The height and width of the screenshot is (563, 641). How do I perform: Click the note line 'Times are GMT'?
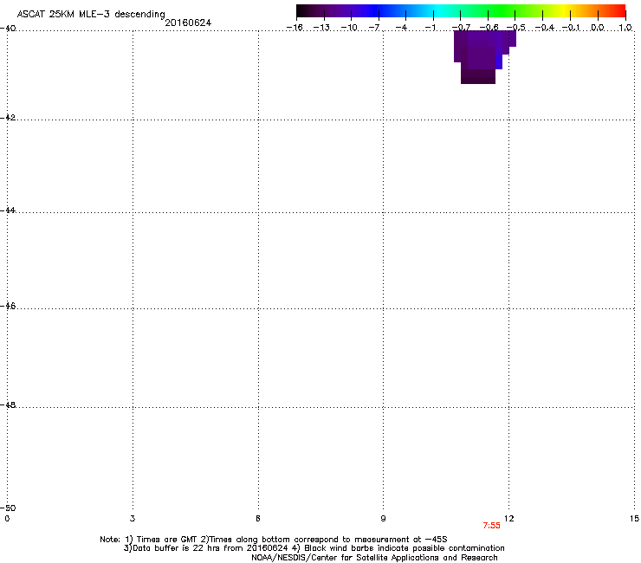pyautogui.click(x=167, y=540)
